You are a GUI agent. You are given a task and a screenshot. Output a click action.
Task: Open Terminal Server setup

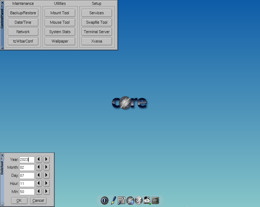[x=97, y=32]
